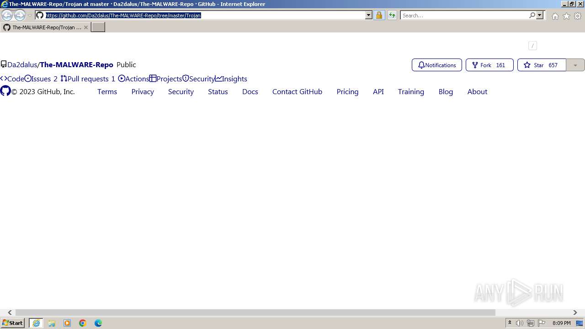Open the Projects tab
The width and height of the screenshot is (585, 329).
[166, 79]
